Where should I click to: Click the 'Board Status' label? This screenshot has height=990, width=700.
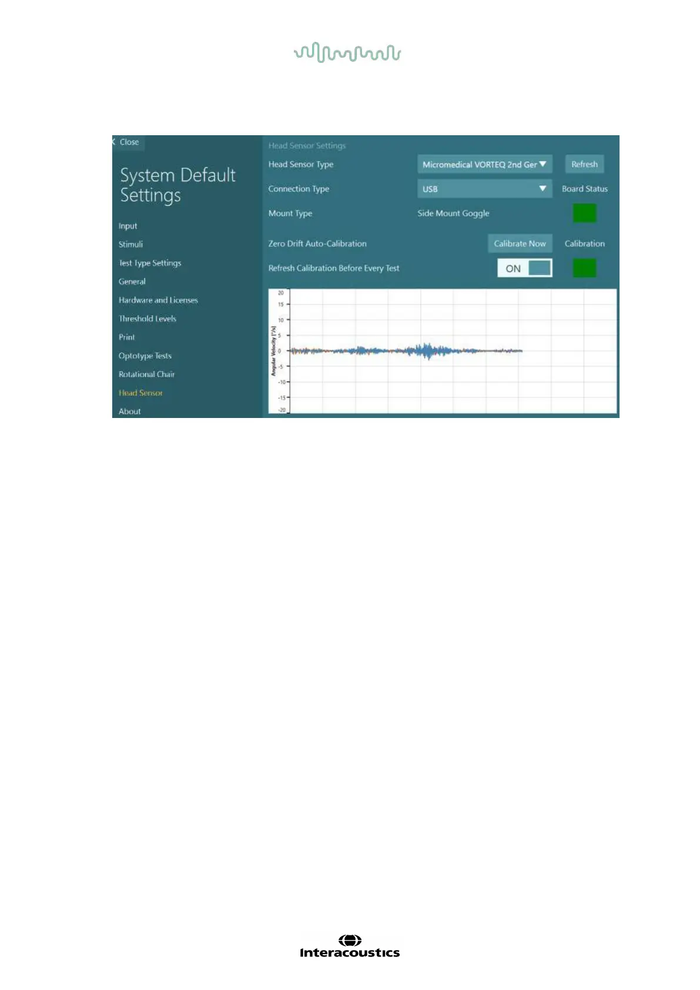click(584, 189)
